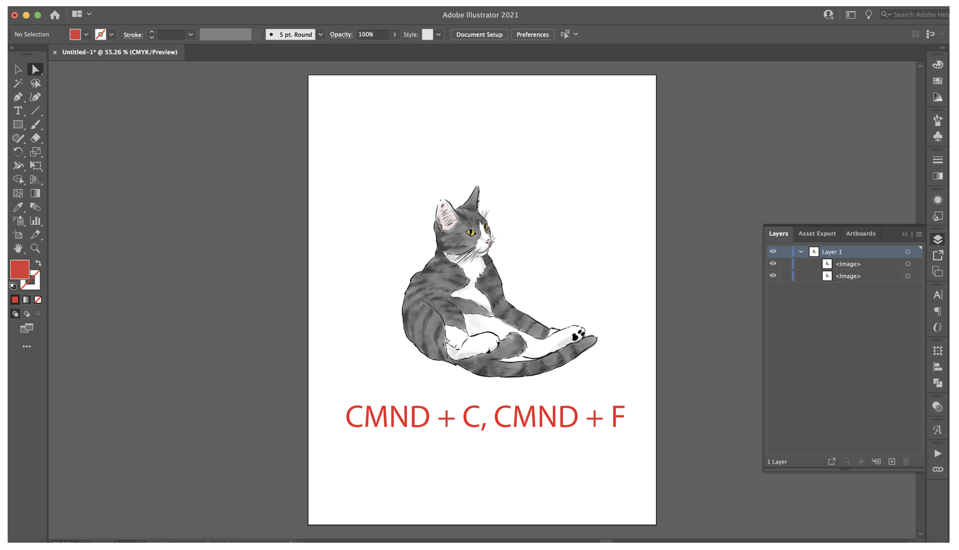Click the Document Setup button
Image resolution: width=959 pixels, height=550 pixels.
[479, 34]
